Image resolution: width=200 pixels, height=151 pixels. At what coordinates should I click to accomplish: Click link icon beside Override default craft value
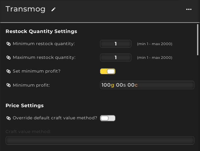9,118
